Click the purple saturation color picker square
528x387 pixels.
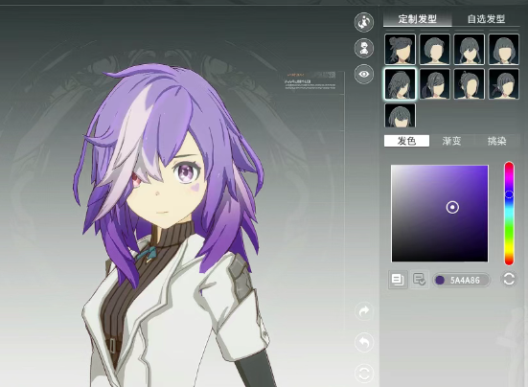point(440,214)
